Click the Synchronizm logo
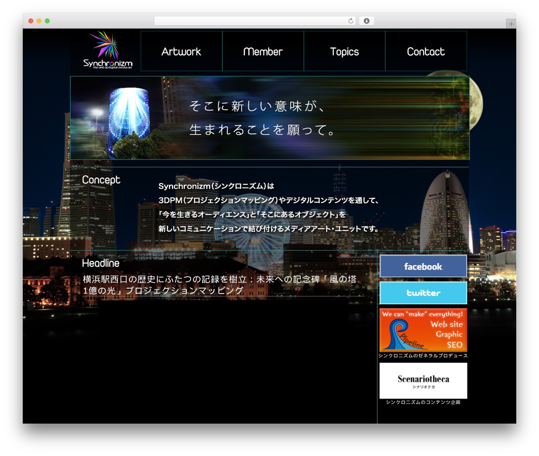The width and height of the screenshot is (539, 456). point(108,50)
